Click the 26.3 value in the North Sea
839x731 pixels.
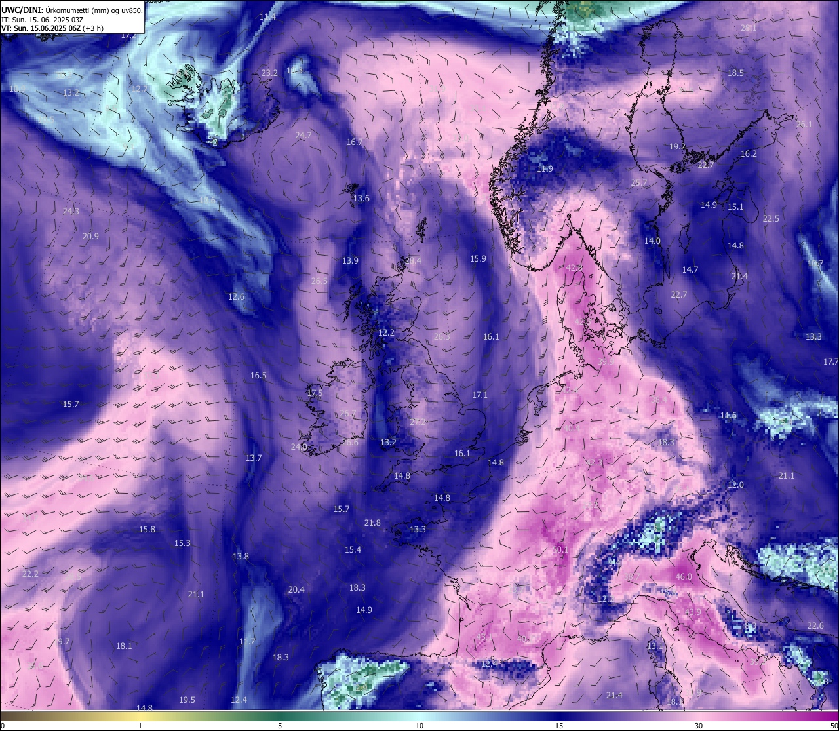coord(442,337)
